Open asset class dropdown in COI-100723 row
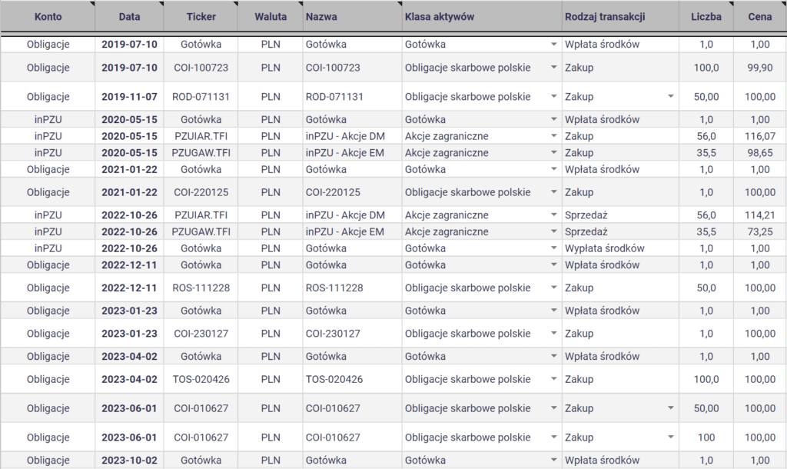 click(554, 68)
